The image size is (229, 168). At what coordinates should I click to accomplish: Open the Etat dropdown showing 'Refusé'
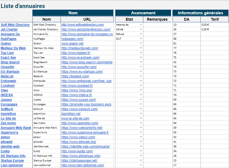point(141,34)
